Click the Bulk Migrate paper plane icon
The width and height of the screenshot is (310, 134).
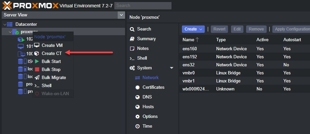pos(37,77)
